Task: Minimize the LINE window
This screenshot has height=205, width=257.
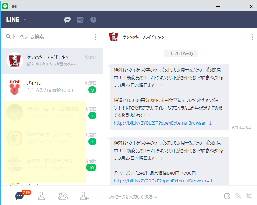Action: click(218, 6)
